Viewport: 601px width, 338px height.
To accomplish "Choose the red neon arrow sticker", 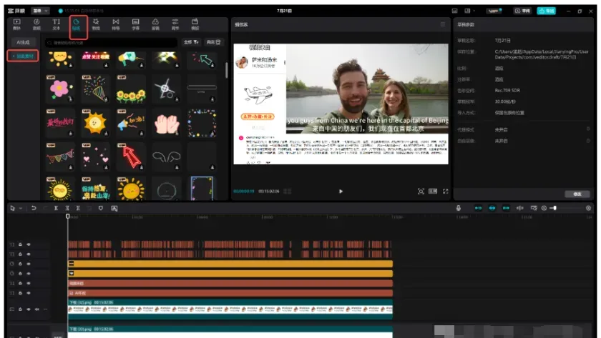I will click(x=131, y=157).
